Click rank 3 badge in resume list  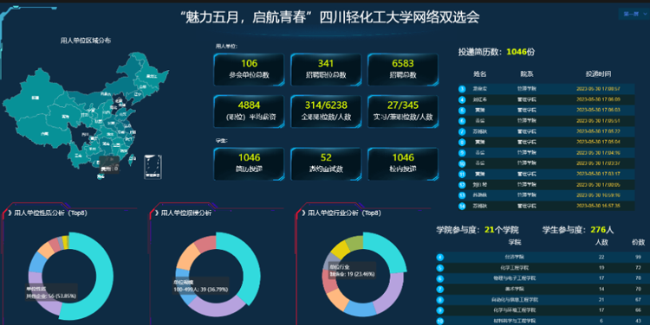[462, 89]
